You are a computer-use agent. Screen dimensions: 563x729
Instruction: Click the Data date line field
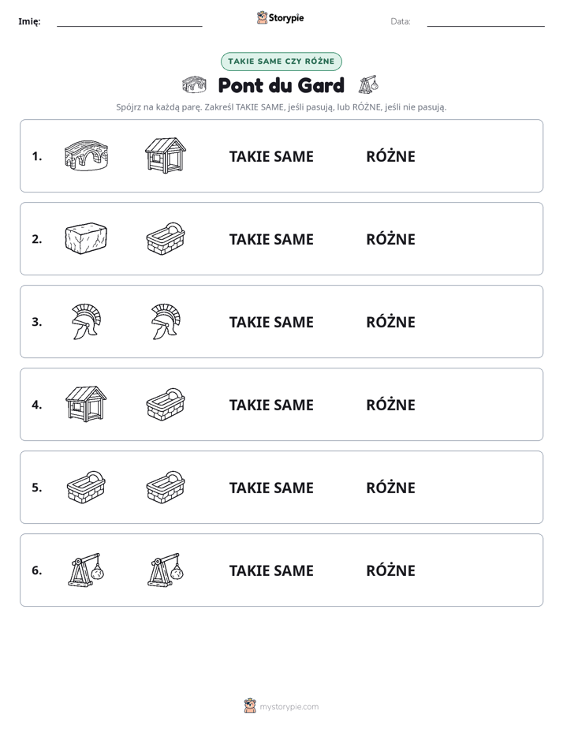tap(486, 21)
